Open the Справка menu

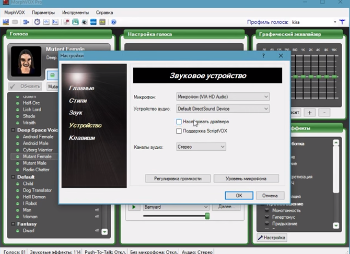pyautogui.click(x=104, y=13)
